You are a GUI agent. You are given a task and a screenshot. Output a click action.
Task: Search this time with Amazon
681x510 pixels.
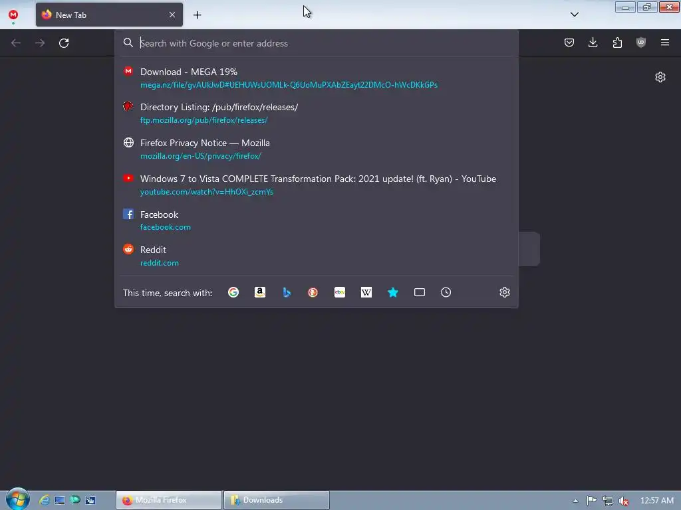coord(260,292)
